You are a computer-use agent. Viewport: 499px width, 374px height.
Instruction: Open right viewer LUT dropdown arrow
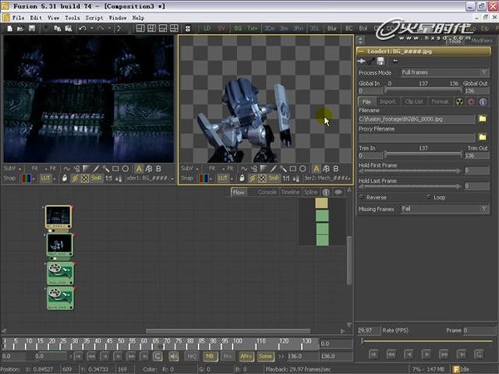click(232, 179)
